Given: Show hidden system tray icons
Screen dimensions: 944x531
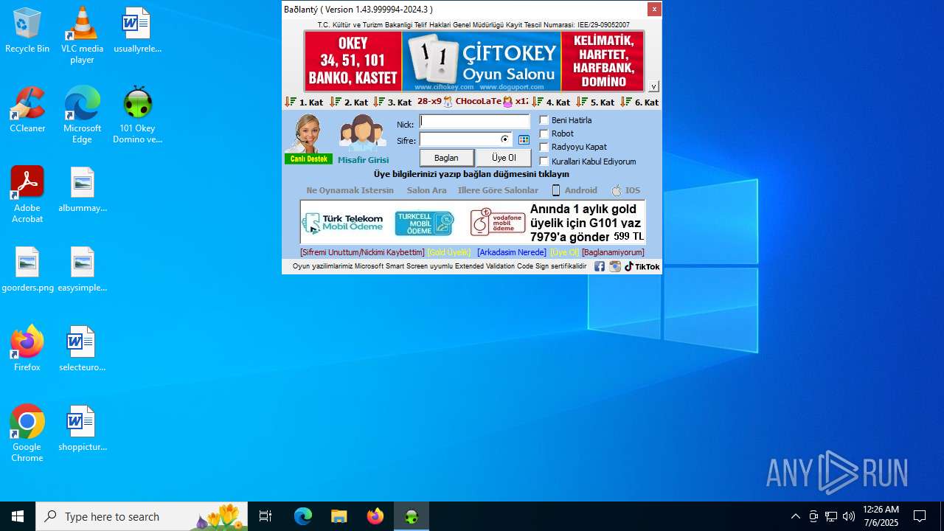Looking at the screenshot, I should pos(795,516).
